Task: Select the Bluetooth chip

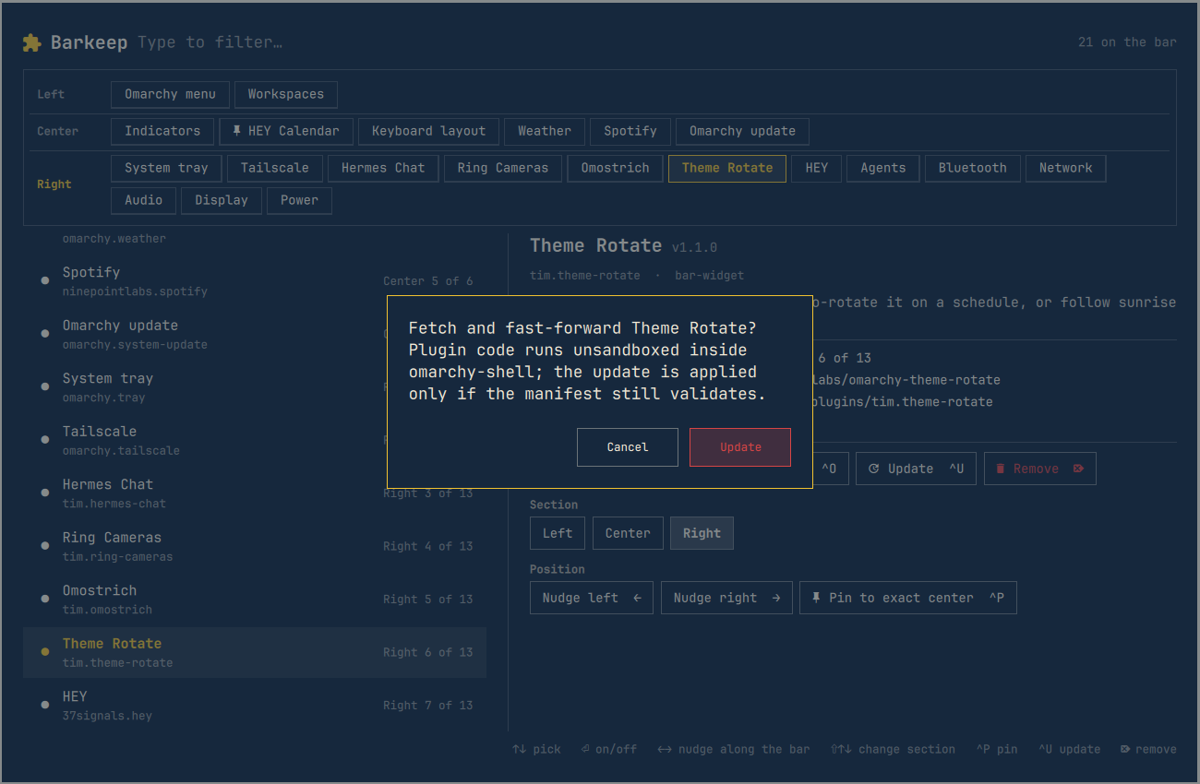Action: 973,168
